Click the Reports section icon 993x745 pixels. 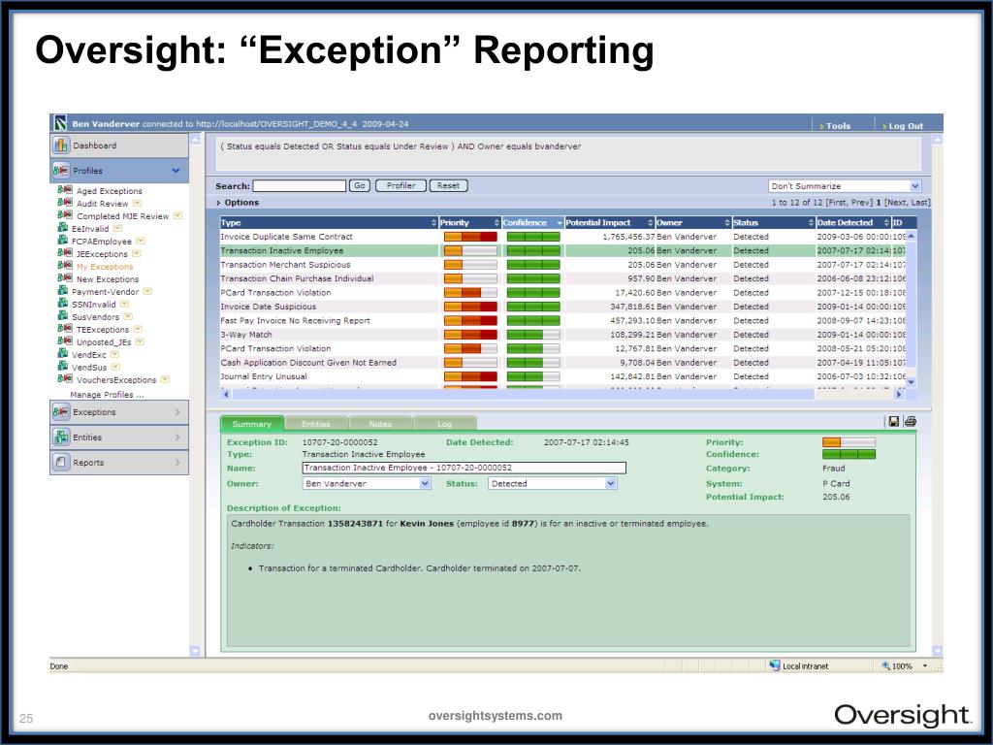(61, 463)
